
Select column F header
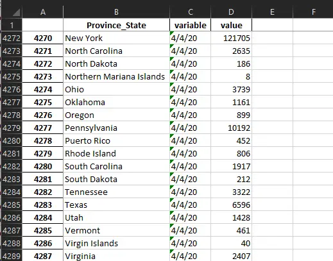tap(313, 12)
